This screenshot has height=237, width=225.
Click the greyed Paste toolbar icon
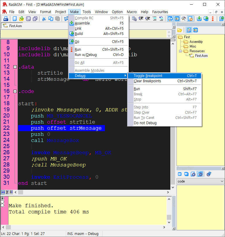click(x=58, y=19)
